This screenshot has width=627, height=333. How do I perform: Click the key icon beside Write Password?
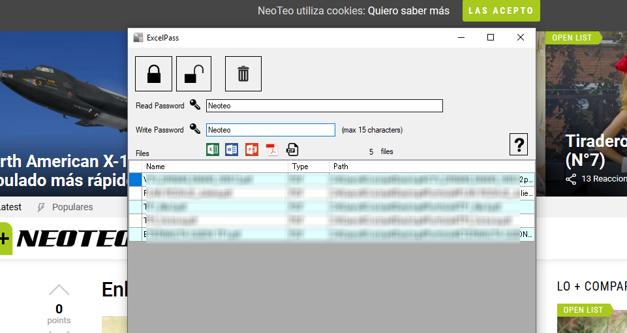pyautogui.click(x=194, y=129)
